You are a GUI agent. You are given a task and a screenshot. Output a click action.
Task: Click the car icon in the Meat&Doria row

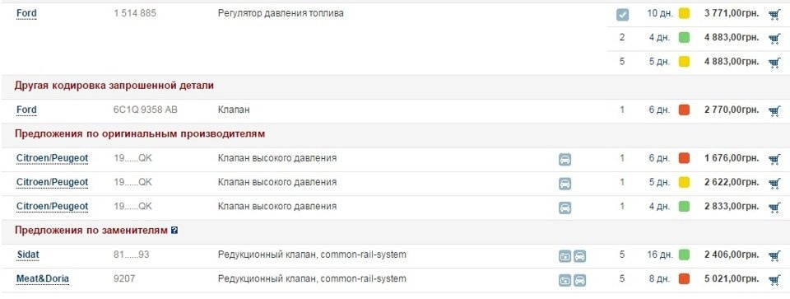[580, 280]
